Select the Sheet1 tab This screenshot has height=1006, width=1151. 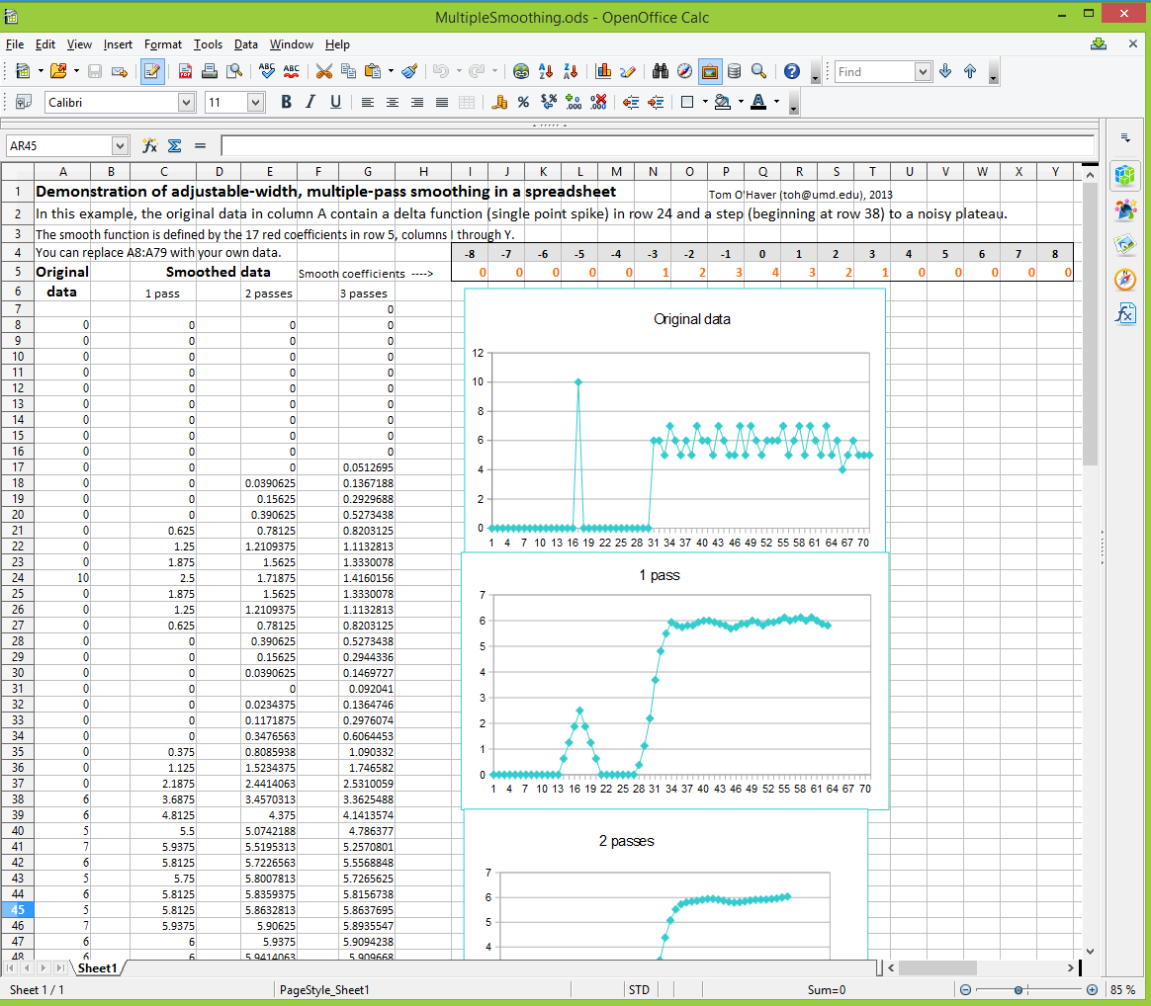pyautogui.click(x=98, y=968)
